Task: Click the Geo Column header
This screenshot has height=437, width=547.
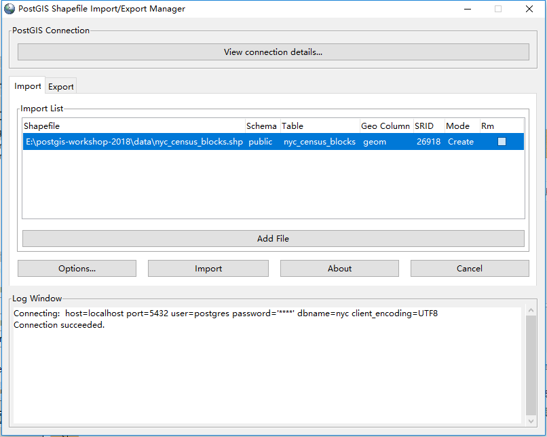Action: [385, 126]
